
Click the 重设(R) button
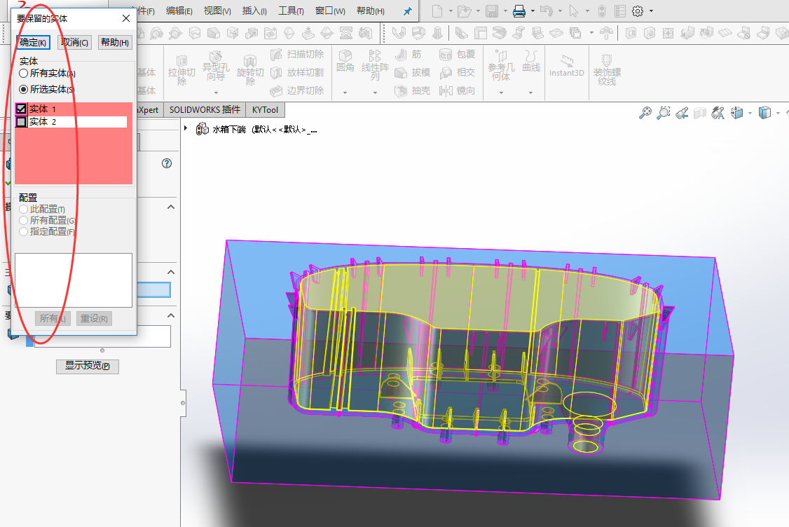(94, 319)
